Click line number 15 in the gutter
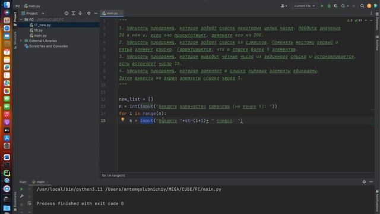 click(103, 121)
